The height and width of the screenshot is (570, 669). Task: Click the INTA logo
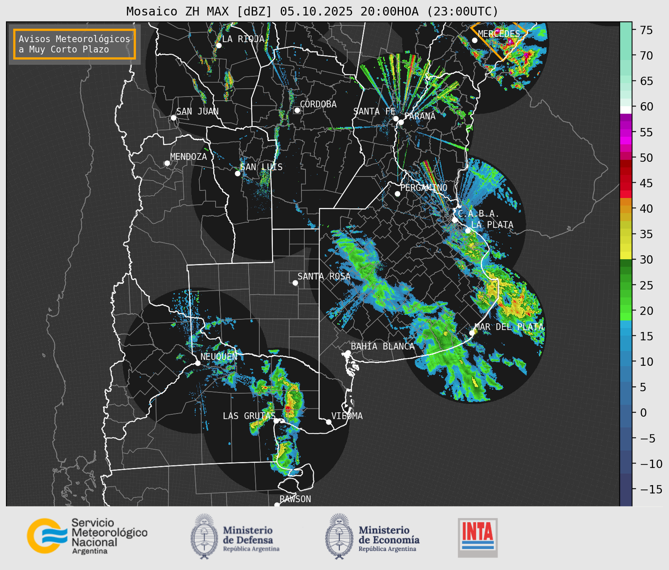click(477, 537)
